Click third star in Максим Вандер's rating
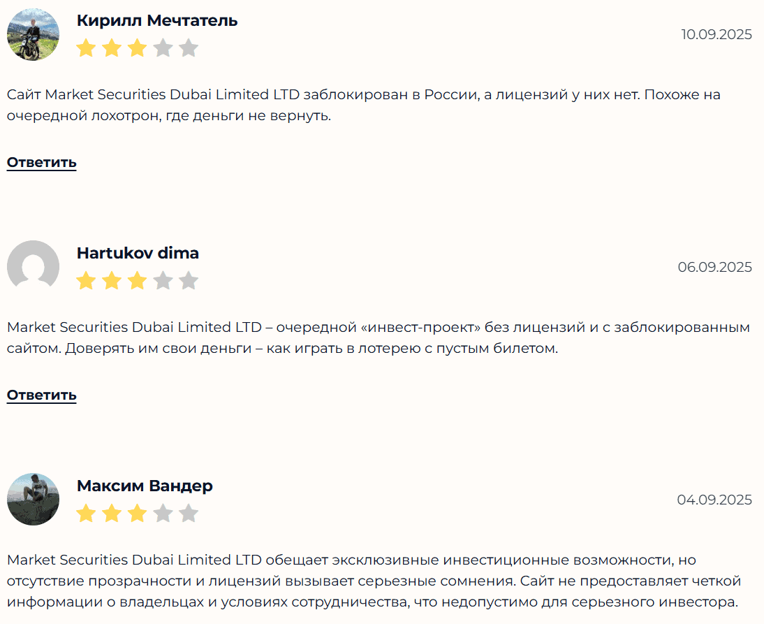The image size is (764, 624). tap(138, 514)
